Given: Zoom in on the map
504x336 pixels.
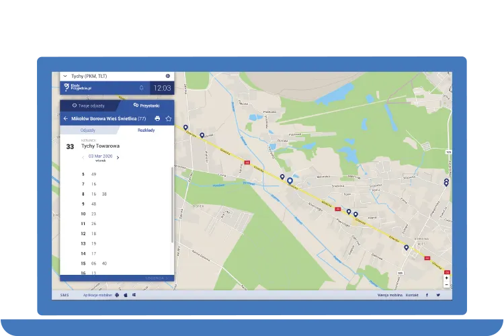Looking at the screenshot, I should click(x=446, y=278).
